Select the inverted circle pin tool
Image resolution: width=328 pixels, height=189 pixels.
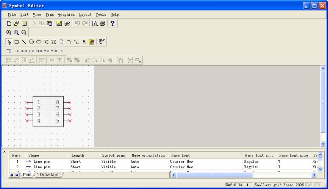click(x=24, y=51)
